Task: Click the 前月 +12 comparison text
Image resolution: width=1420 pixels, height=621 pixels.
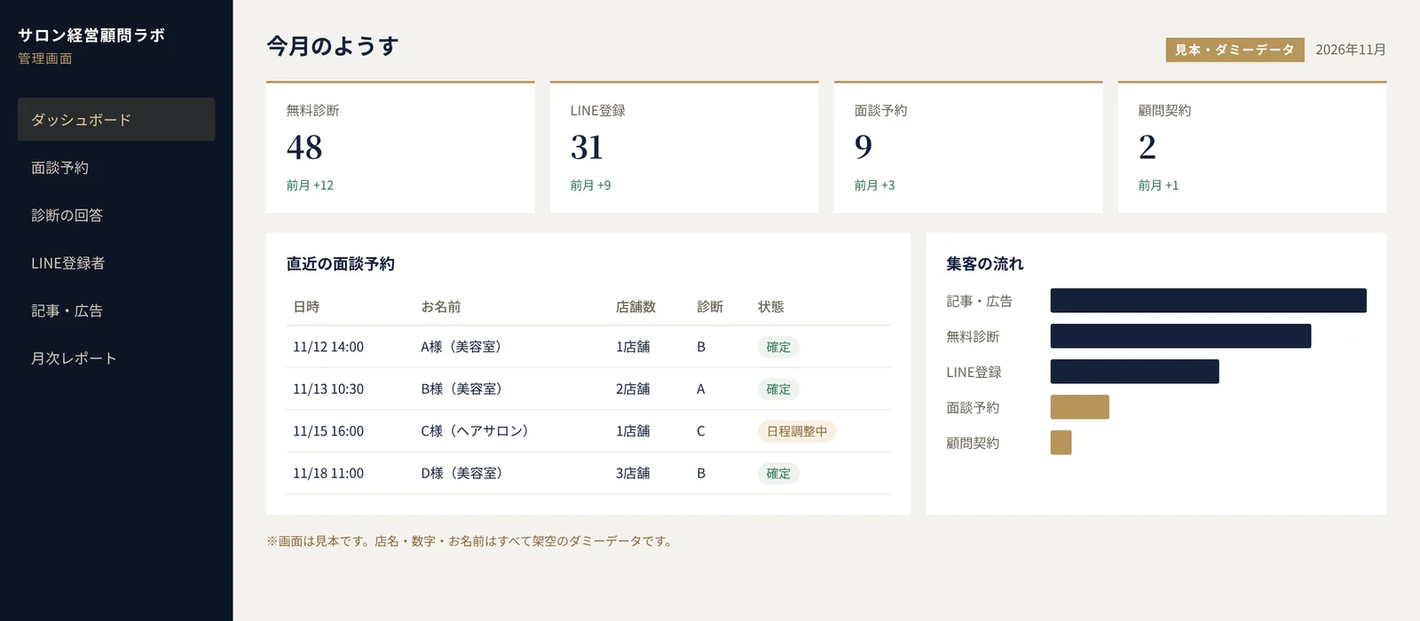Action: pyautogui.click(x=310, y=185)
